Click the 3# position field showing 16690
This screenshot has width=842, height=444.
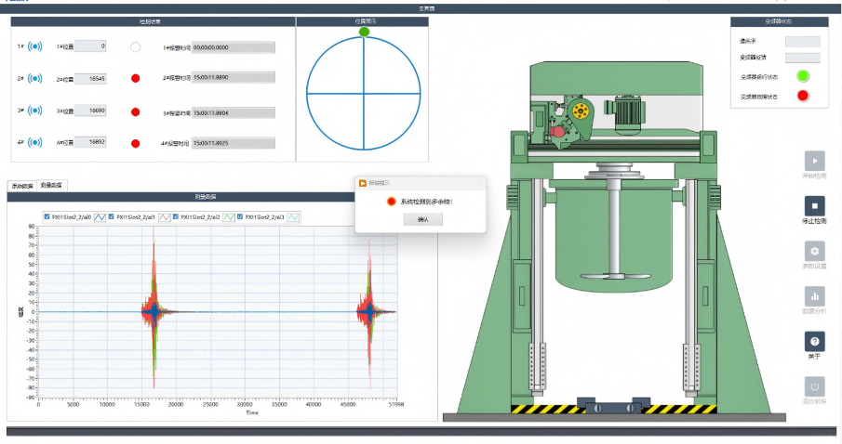(90, 111)
